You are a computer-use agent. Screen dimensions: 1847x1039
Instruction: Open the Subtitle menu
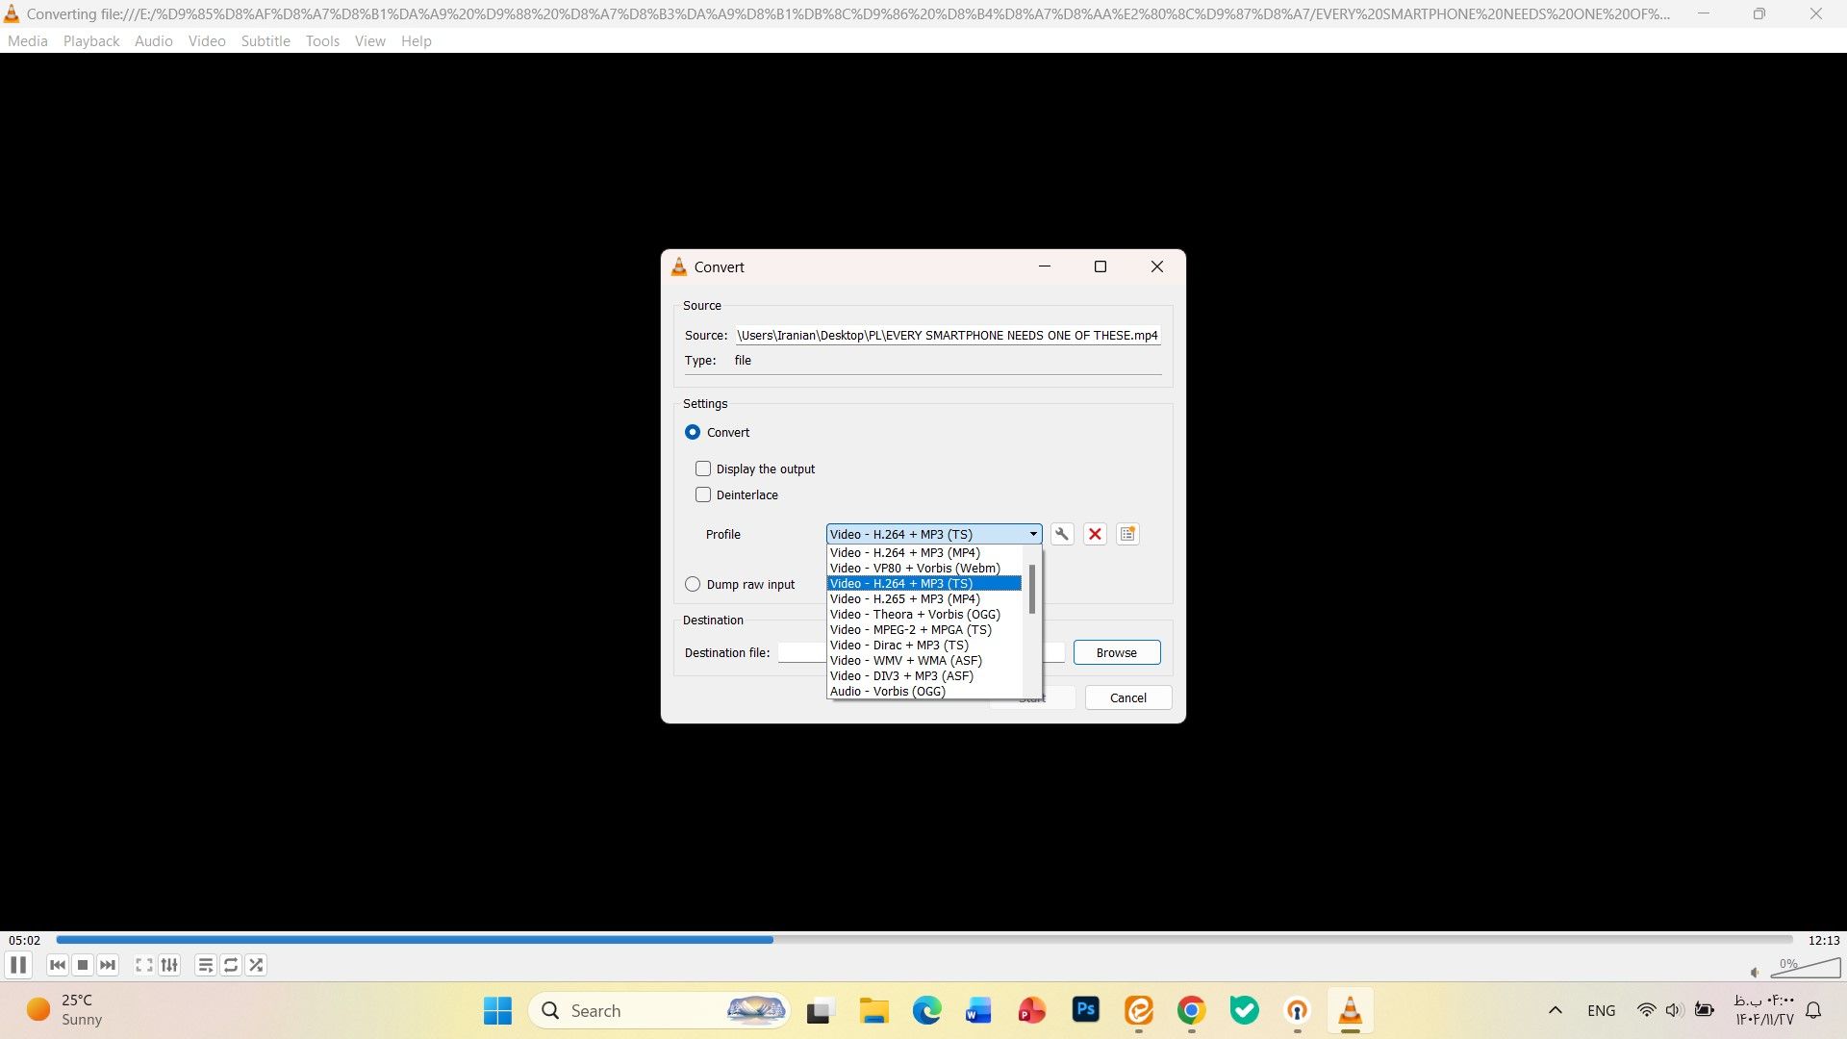click(x=266, y=40)
